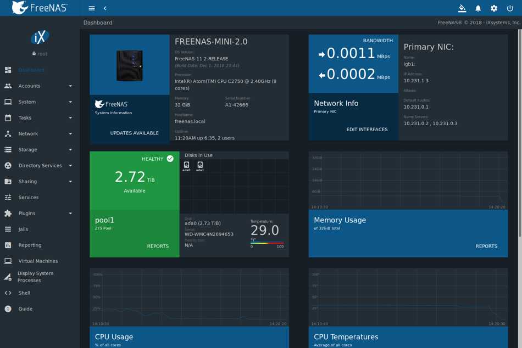Click the Reporting chart icon

click(8, 245)
